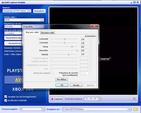The image size is (141, 113).
Task: Enable Automatique checkbox for Luminosité
Action: 91,39
